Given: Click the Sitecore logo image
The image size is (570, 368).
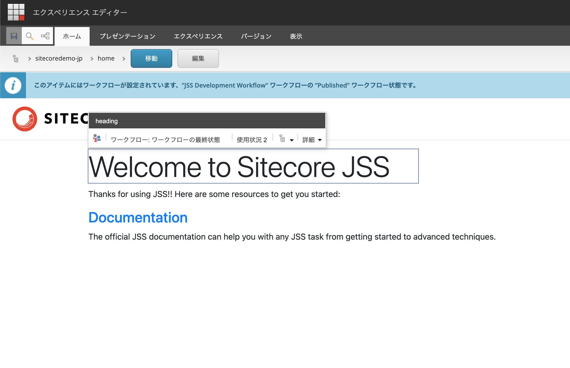Looking at the screenshot, I should click(x=51, y=119).
